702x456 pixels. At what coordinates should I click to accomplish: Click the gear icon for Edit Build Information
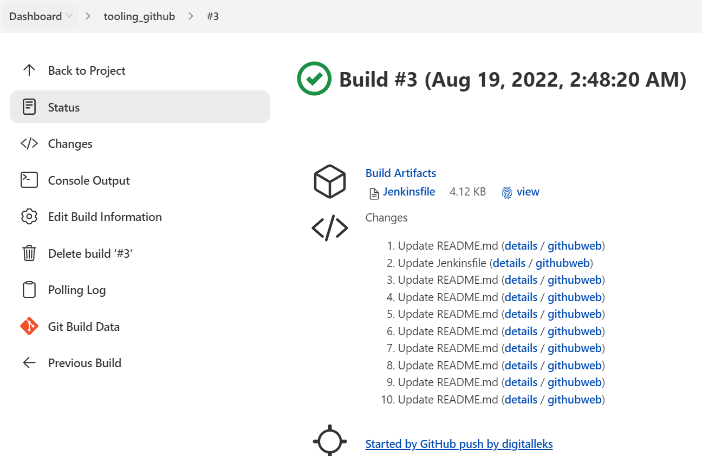pos(29,216)
